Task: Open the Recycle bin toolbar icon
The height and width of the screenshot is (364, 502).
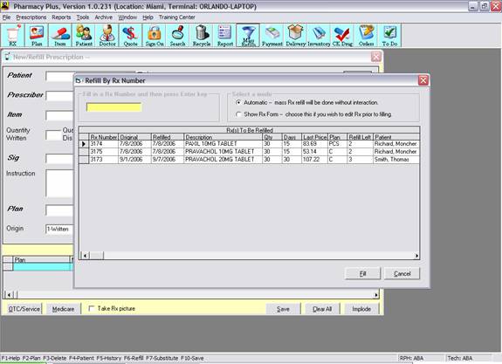Action: coord(202,35)
